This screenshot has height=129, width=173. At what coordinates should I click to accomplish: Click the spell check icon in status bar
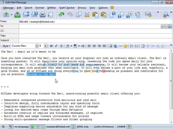pyautogui.click(x=11, y=126)
